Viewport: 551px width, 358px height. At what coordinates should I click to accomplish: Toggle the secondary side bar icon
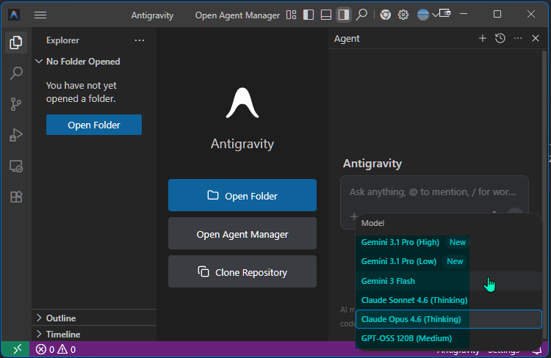(x=344, y=15)
